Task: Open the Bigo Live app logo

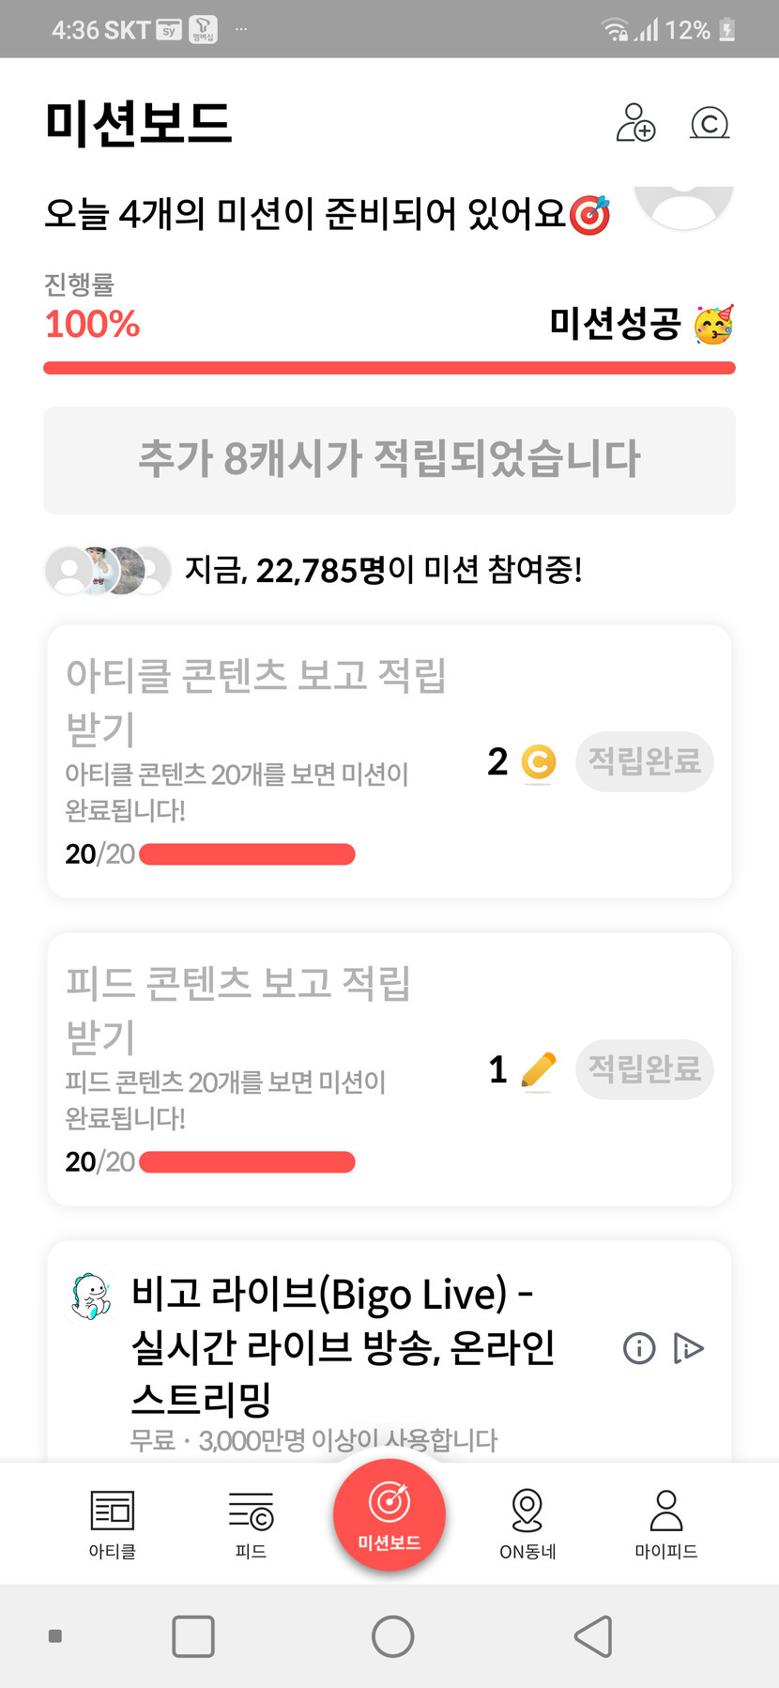Action: coord(92,1297)
